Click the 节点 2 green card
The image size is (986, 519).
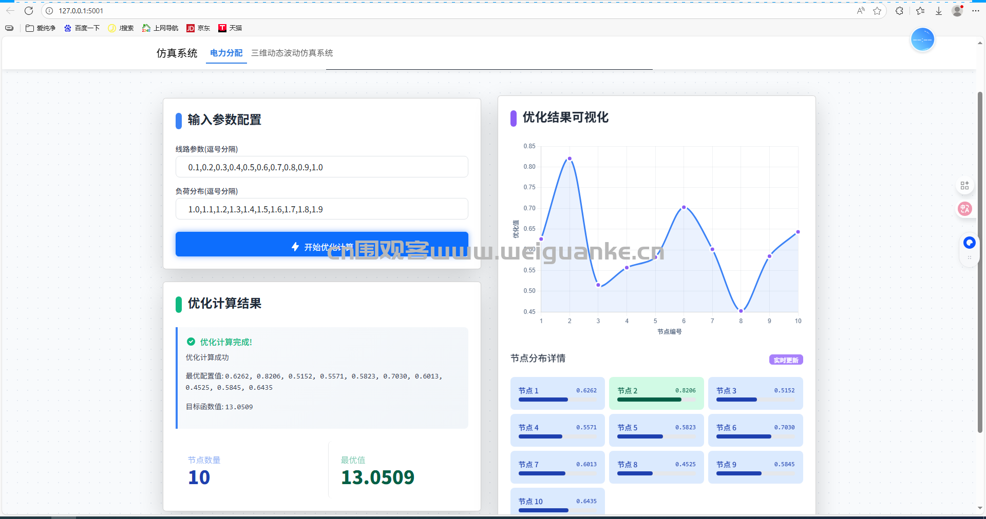[x=656, y=393]
